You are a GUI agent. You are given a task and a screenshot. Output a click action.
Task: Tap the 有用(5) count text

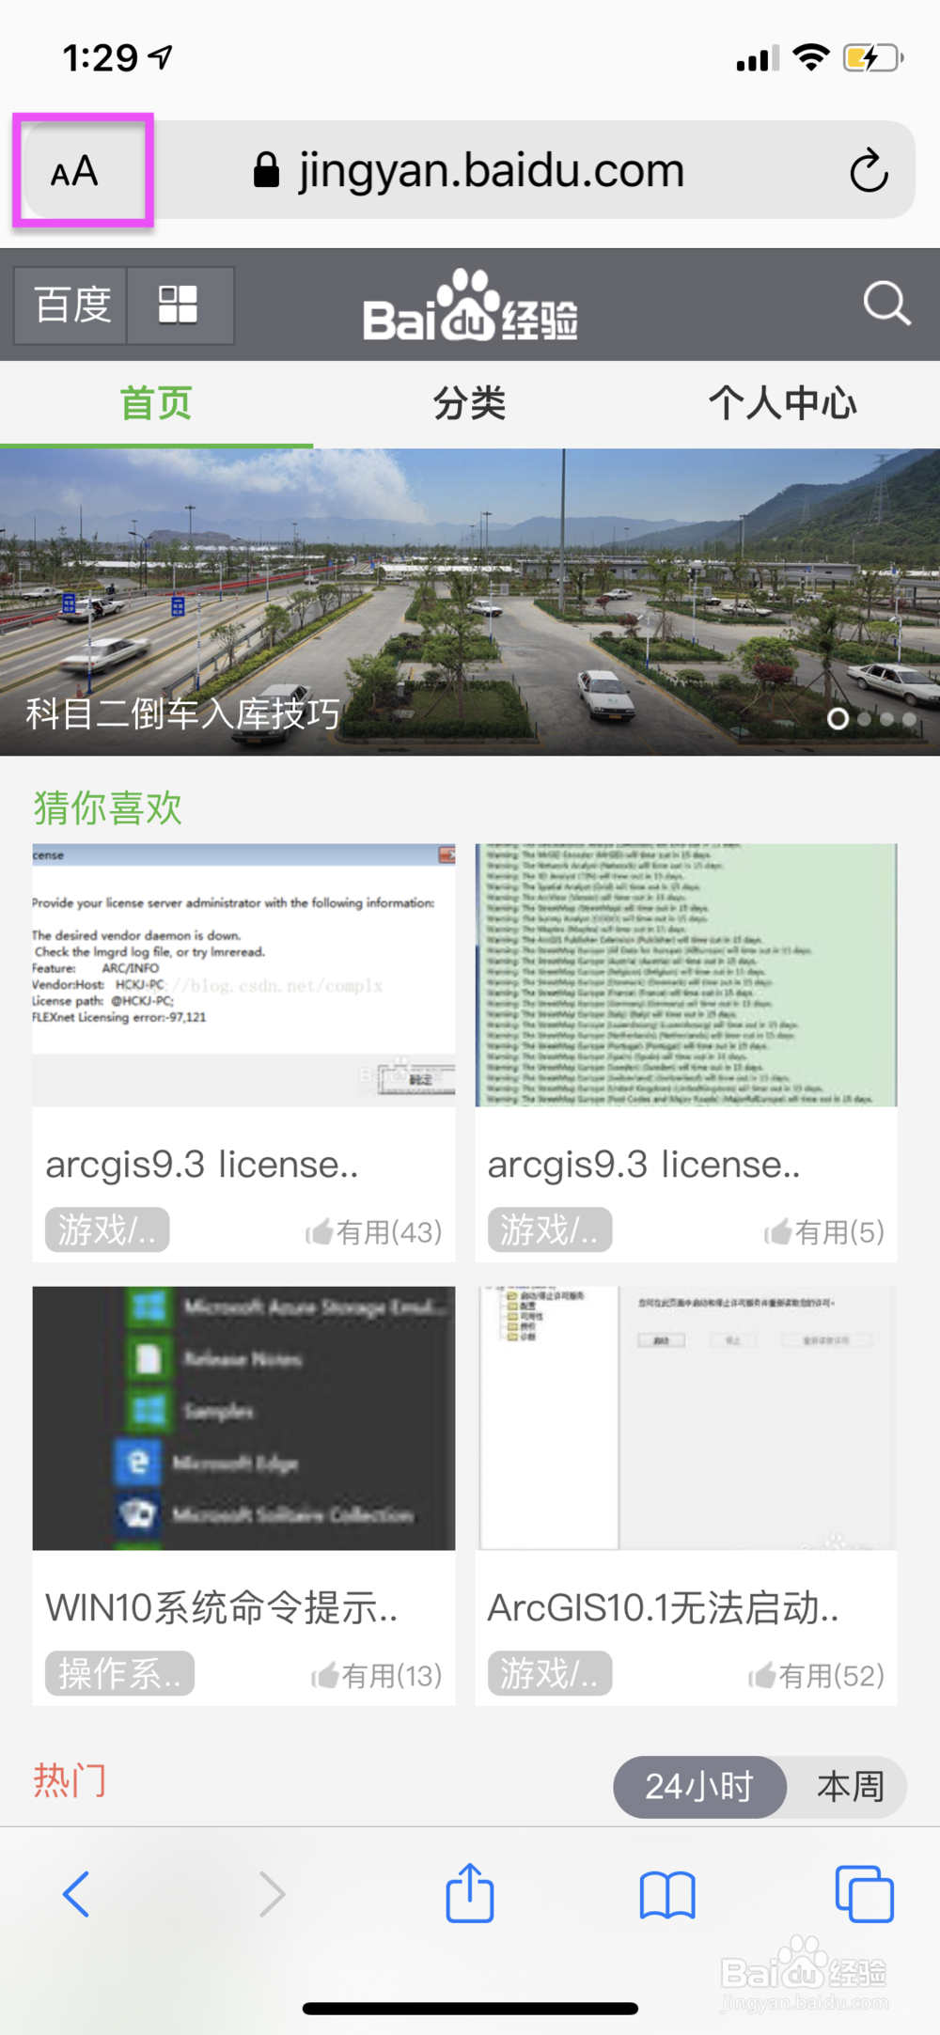tap(839, 1232)
